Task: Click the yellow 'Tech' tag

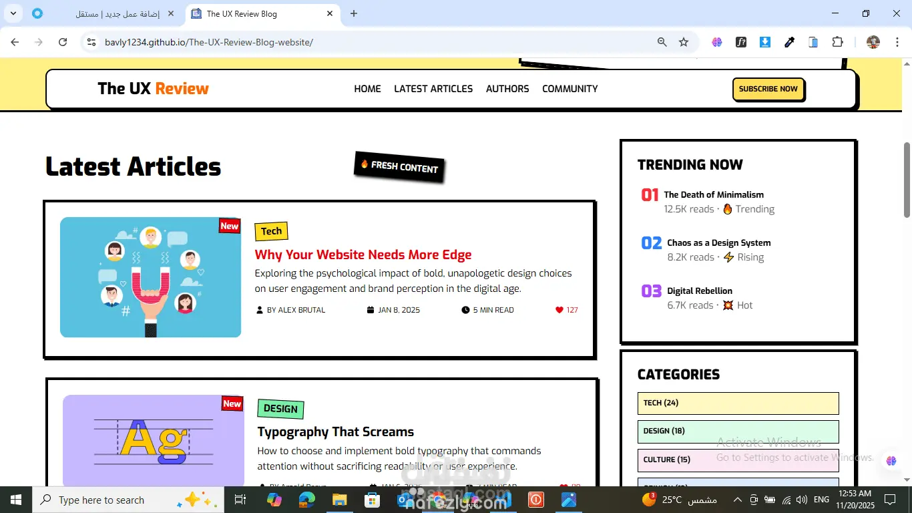Action: [x=271, y=231]
